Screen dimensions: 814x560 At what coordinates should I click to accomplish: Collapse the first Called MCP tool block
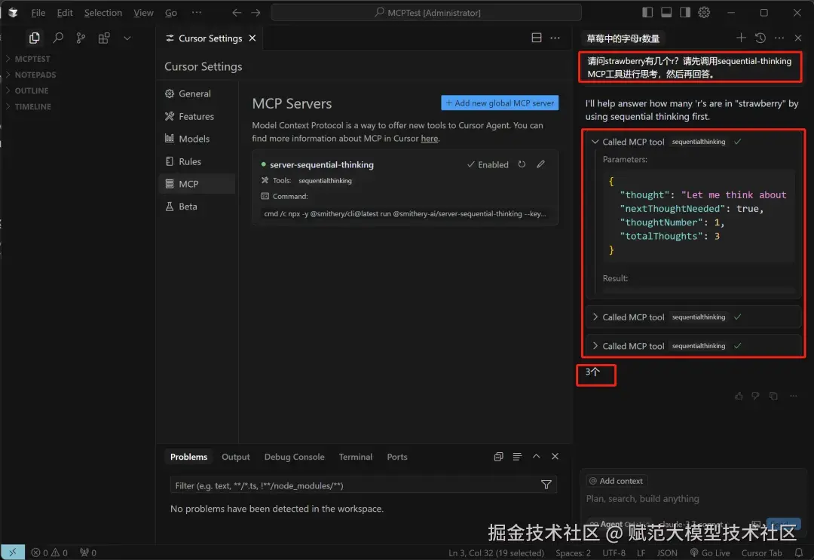[x=595, y=142]
